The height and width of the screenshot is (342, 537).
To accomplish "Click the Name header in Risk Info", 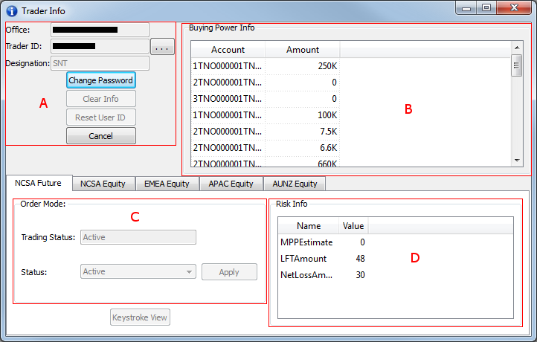I will 309,226.
